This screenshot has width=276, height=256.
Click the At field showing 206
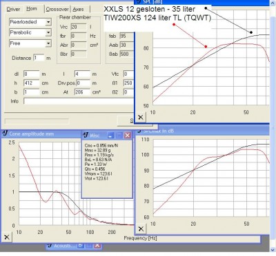pos(82,92)
